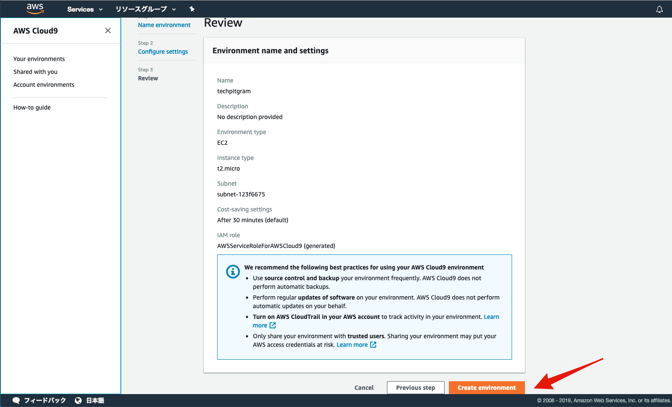
Task: Click the info icon in recommendation box
Action: 233,272
